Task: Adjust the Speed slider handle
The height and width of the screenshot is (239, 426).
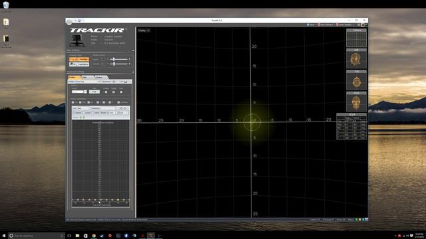Action: [114, 59]
